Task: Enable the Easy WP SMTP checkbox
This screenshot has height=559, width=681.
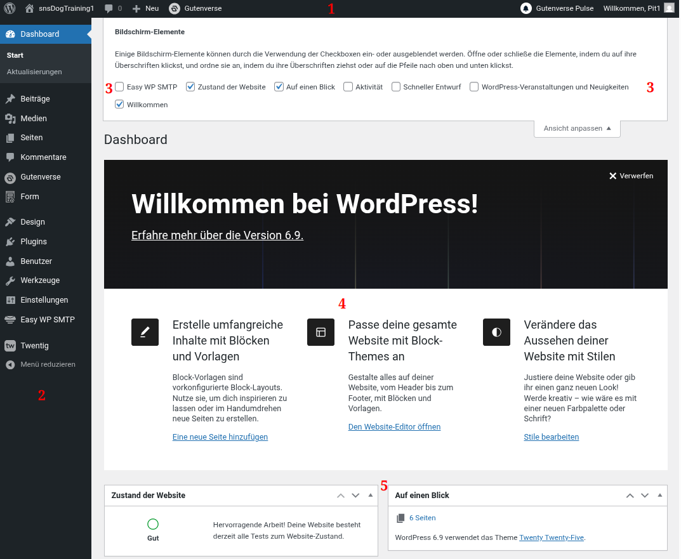Action: (x=119, y=87)
